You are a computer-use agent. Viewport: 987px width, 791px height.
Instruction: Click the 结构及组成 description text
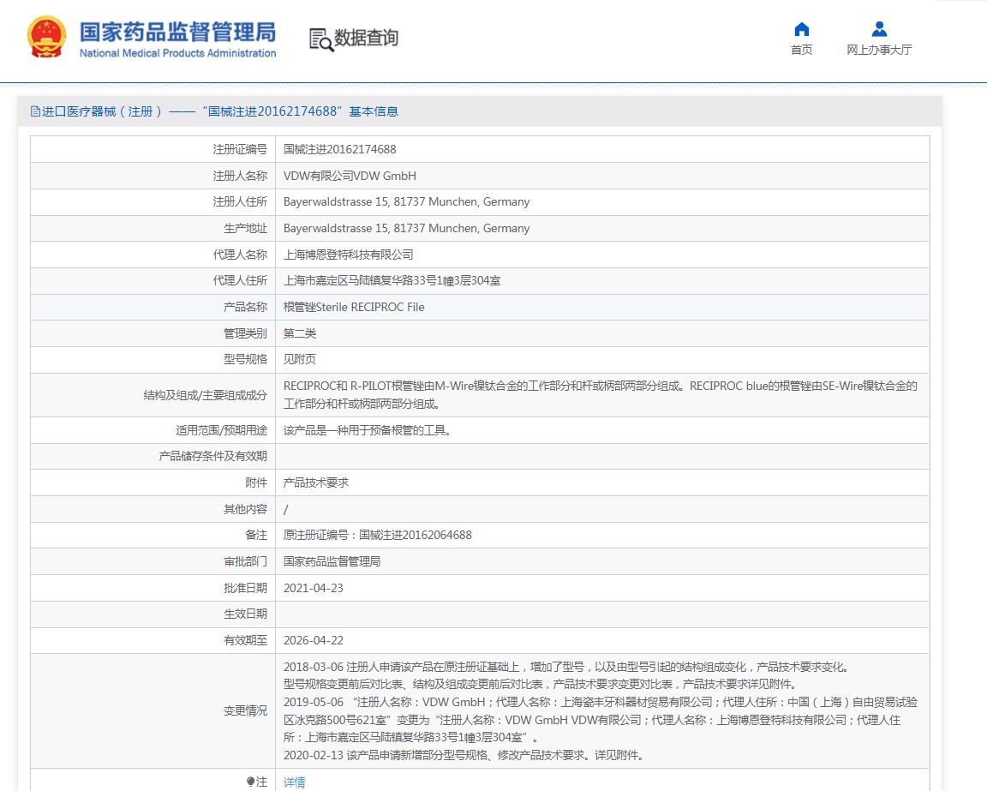tap(600, 395)
